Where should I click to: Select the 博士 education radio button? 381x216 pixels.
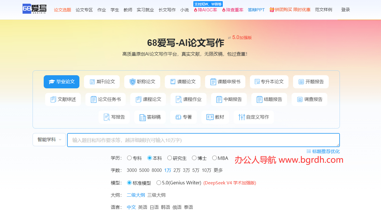194,158
